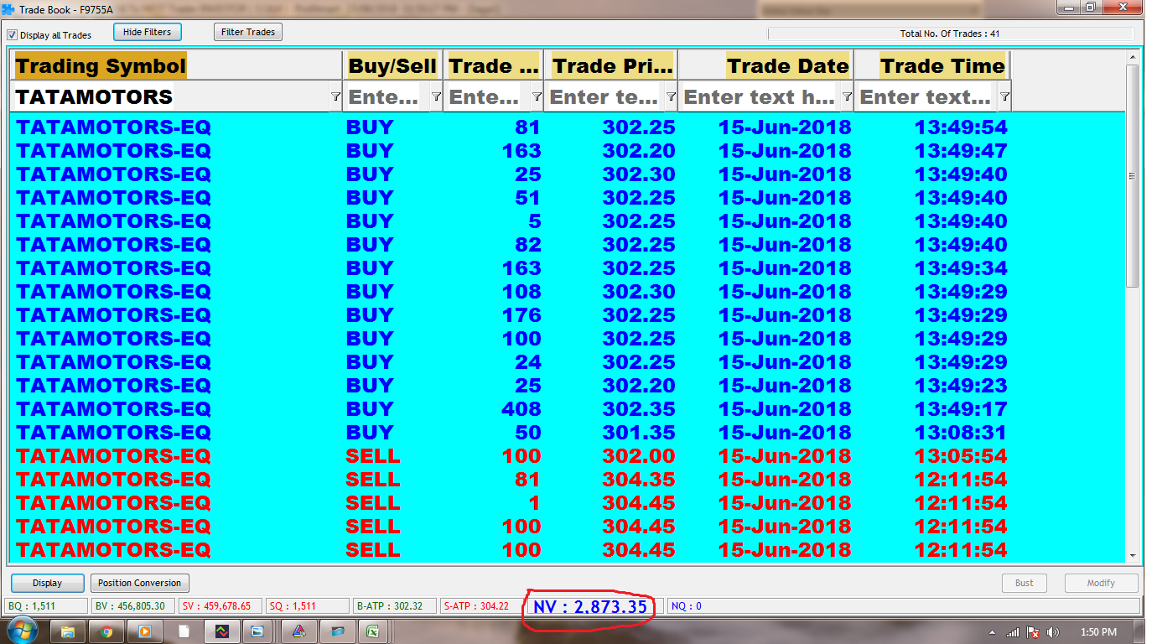
Task: Open Trading Symbol column filter funnel
Action: 335,97
